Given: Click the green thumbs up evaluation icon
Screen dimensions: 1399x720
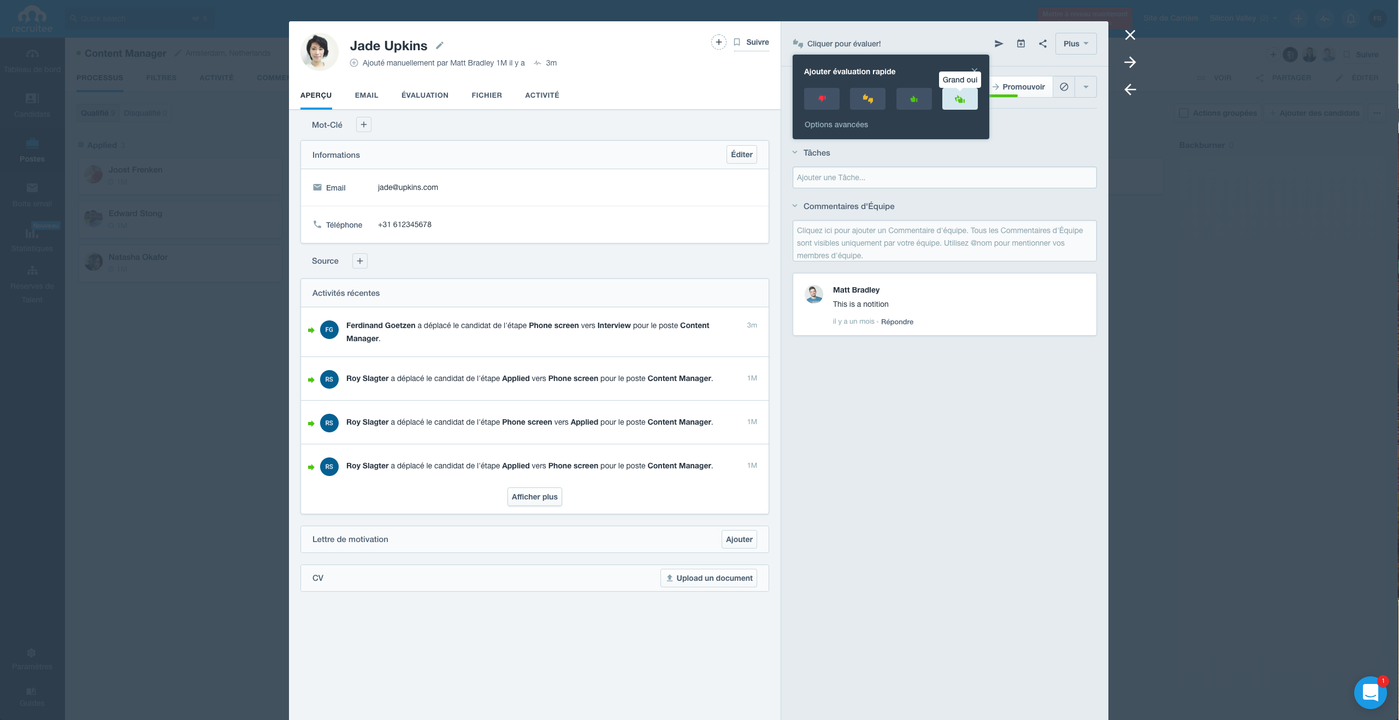Looking at the screenshot, I should click(913, 98).
